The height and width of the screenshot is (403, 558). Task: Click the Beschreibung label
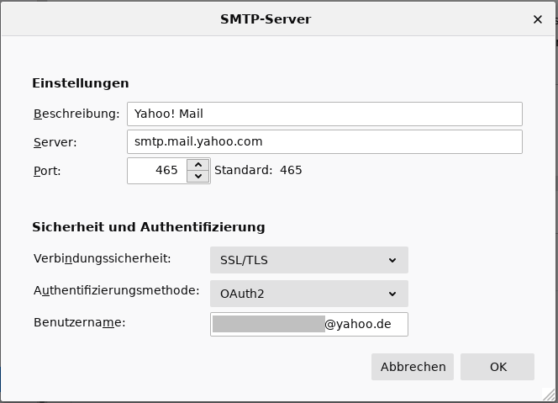[76, 114]
